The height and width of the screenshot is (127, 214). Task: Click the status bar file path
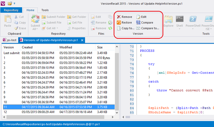[51, 124]
